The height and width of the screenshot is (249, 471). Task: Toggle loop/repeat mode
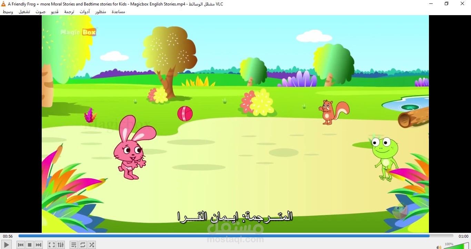[83, 245]
